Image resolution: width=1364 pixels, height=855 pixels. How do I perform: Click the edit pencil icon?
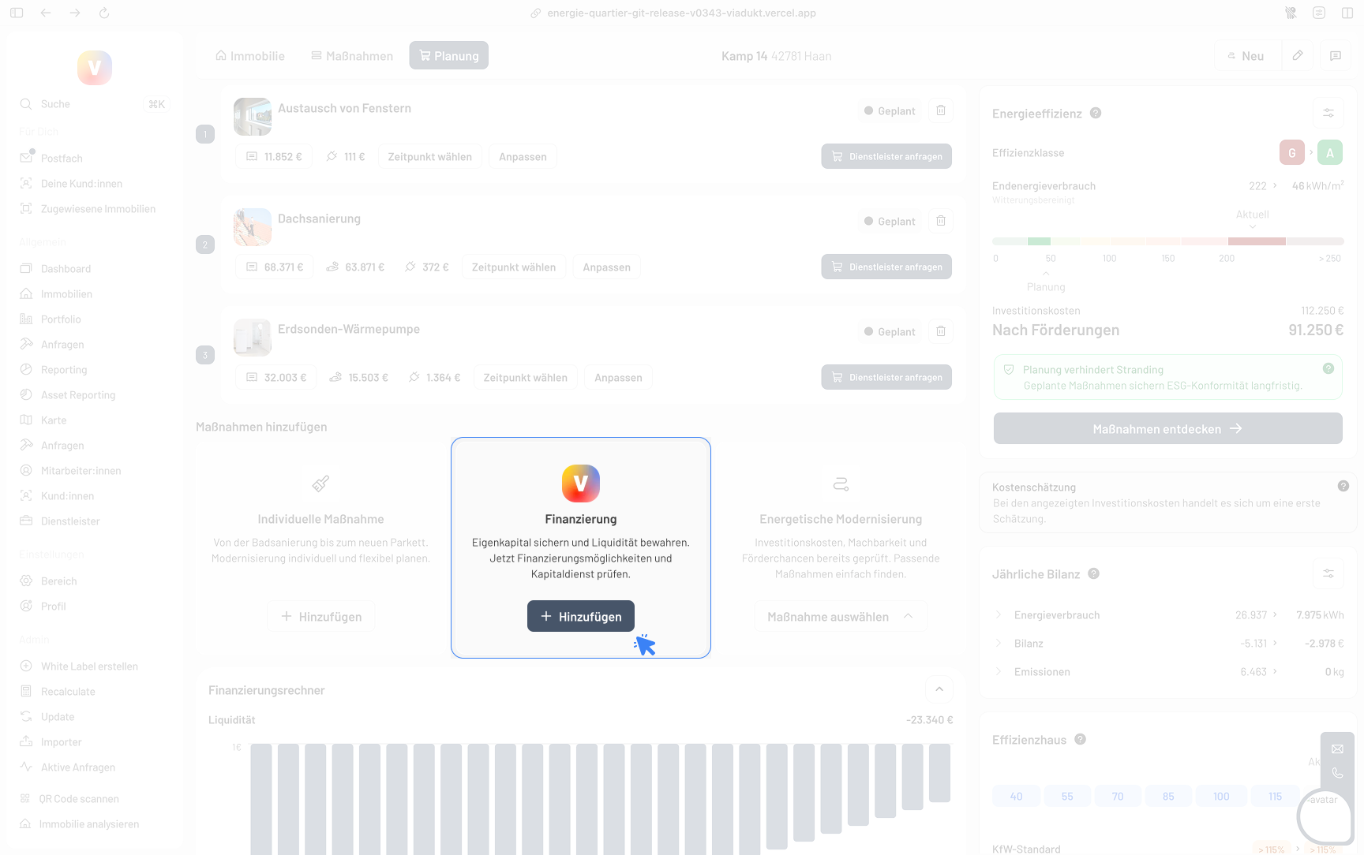pos(1297,56)
